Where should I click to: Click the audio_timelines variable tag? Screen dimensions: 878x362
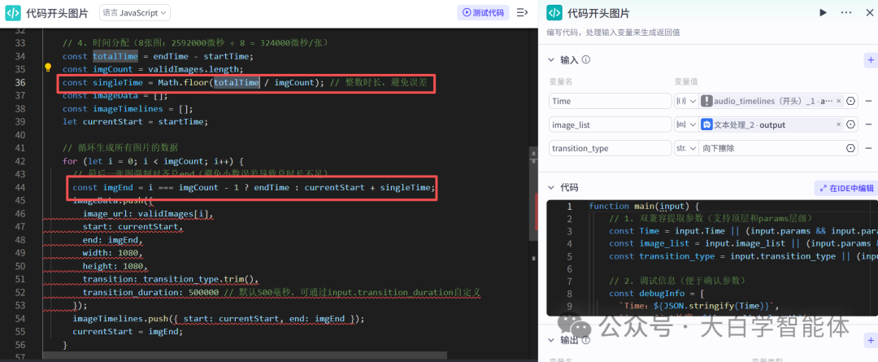pos(773,101)
